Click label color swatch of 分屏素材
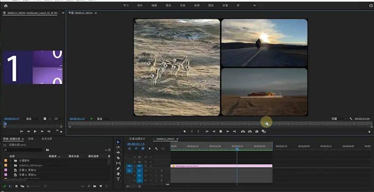The width and height of the screenshot is (374, 192). pyautogui.click(x=6, y=160)
